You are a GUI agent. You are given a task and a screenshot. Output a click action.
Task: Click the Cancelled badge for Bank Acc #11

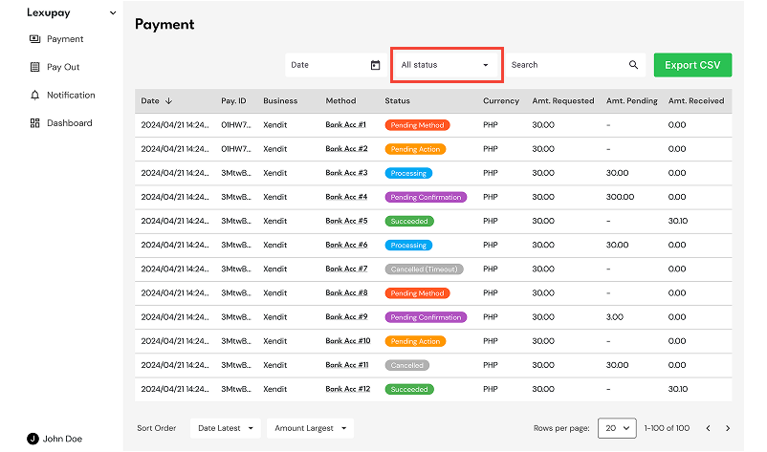407,365
